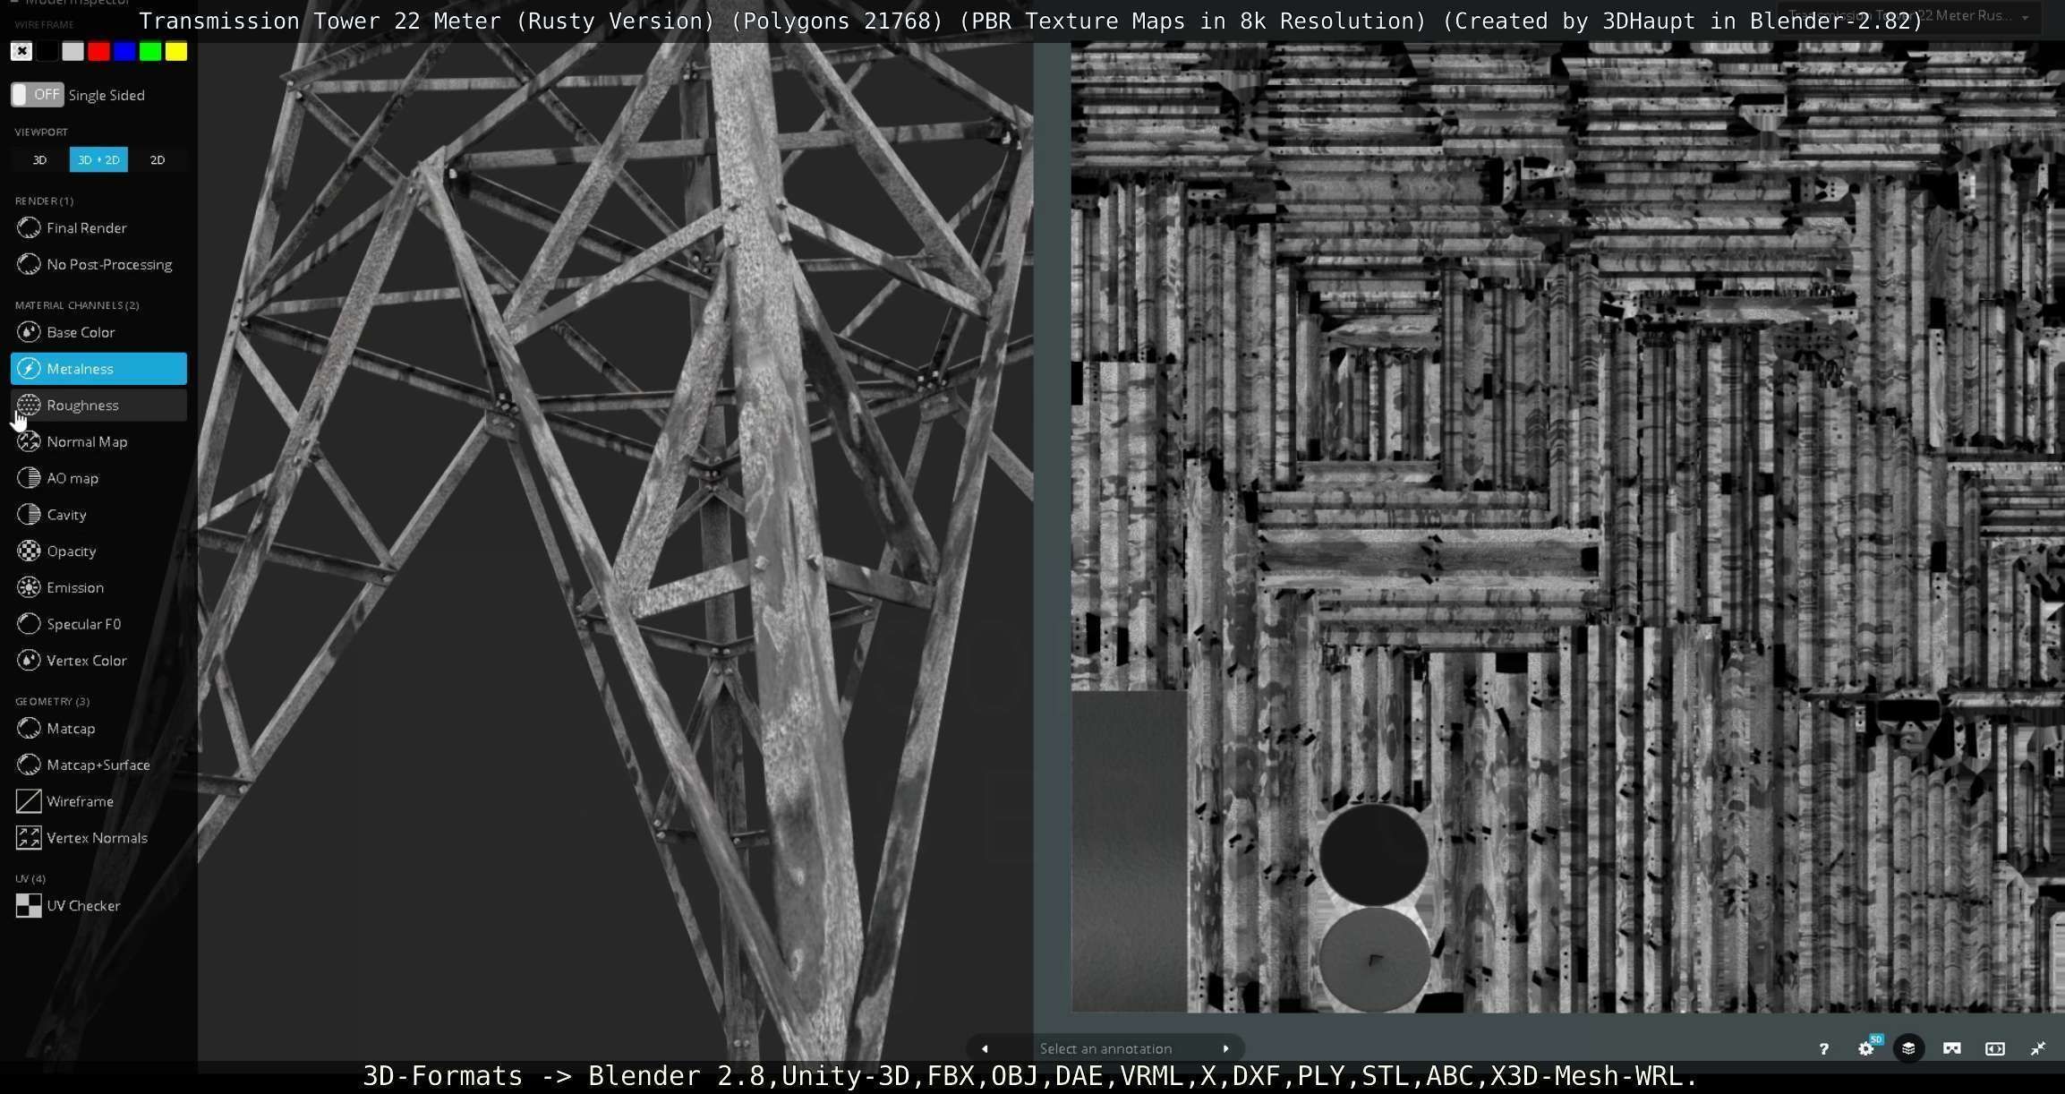Open the model title dropdown arrow
The height and width of the screenshot is (1094, 2065).
[2025, 17]
